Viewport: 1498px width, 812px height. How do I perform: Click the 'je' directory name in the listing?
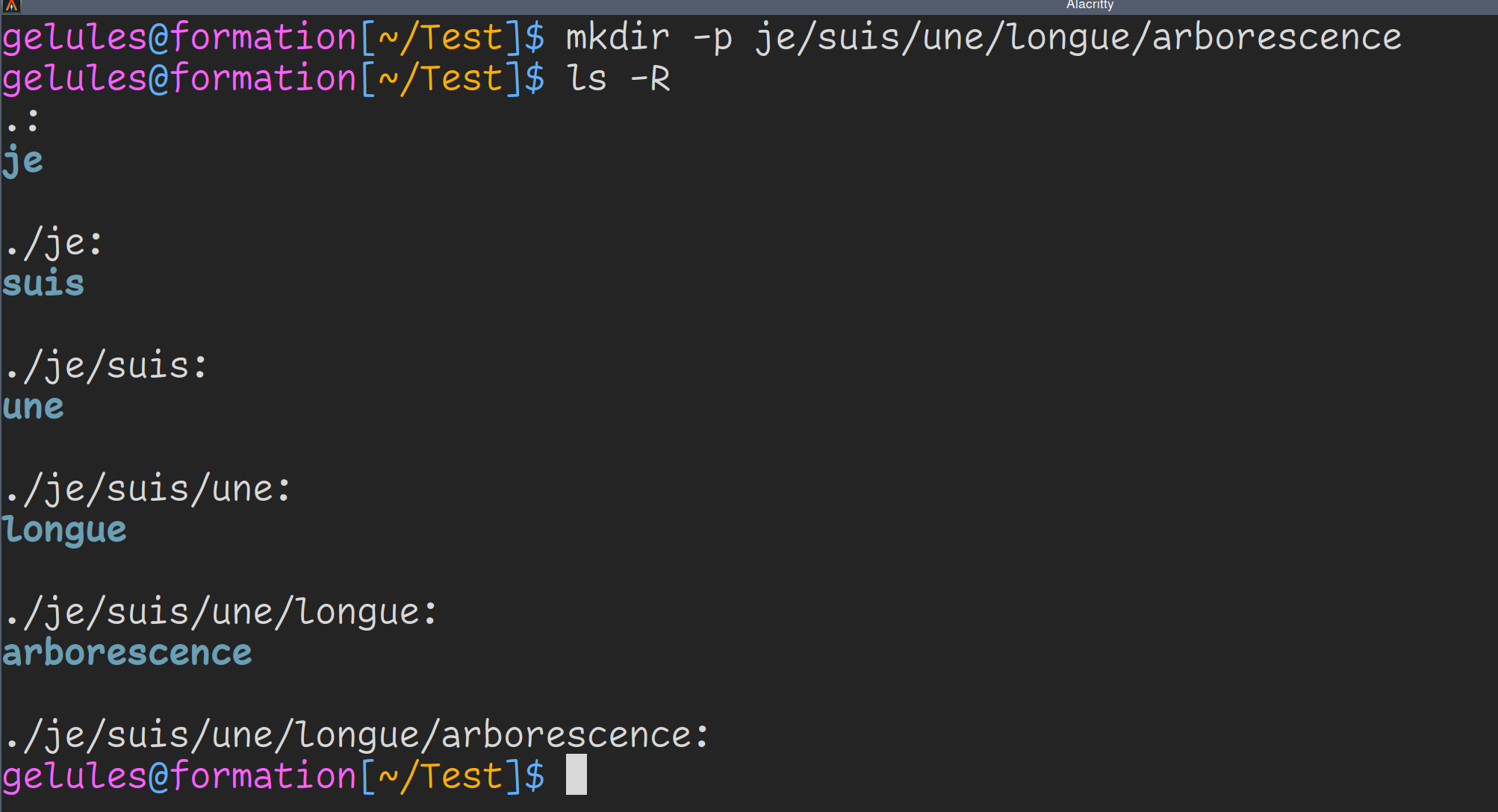click(x=23, y=161)
